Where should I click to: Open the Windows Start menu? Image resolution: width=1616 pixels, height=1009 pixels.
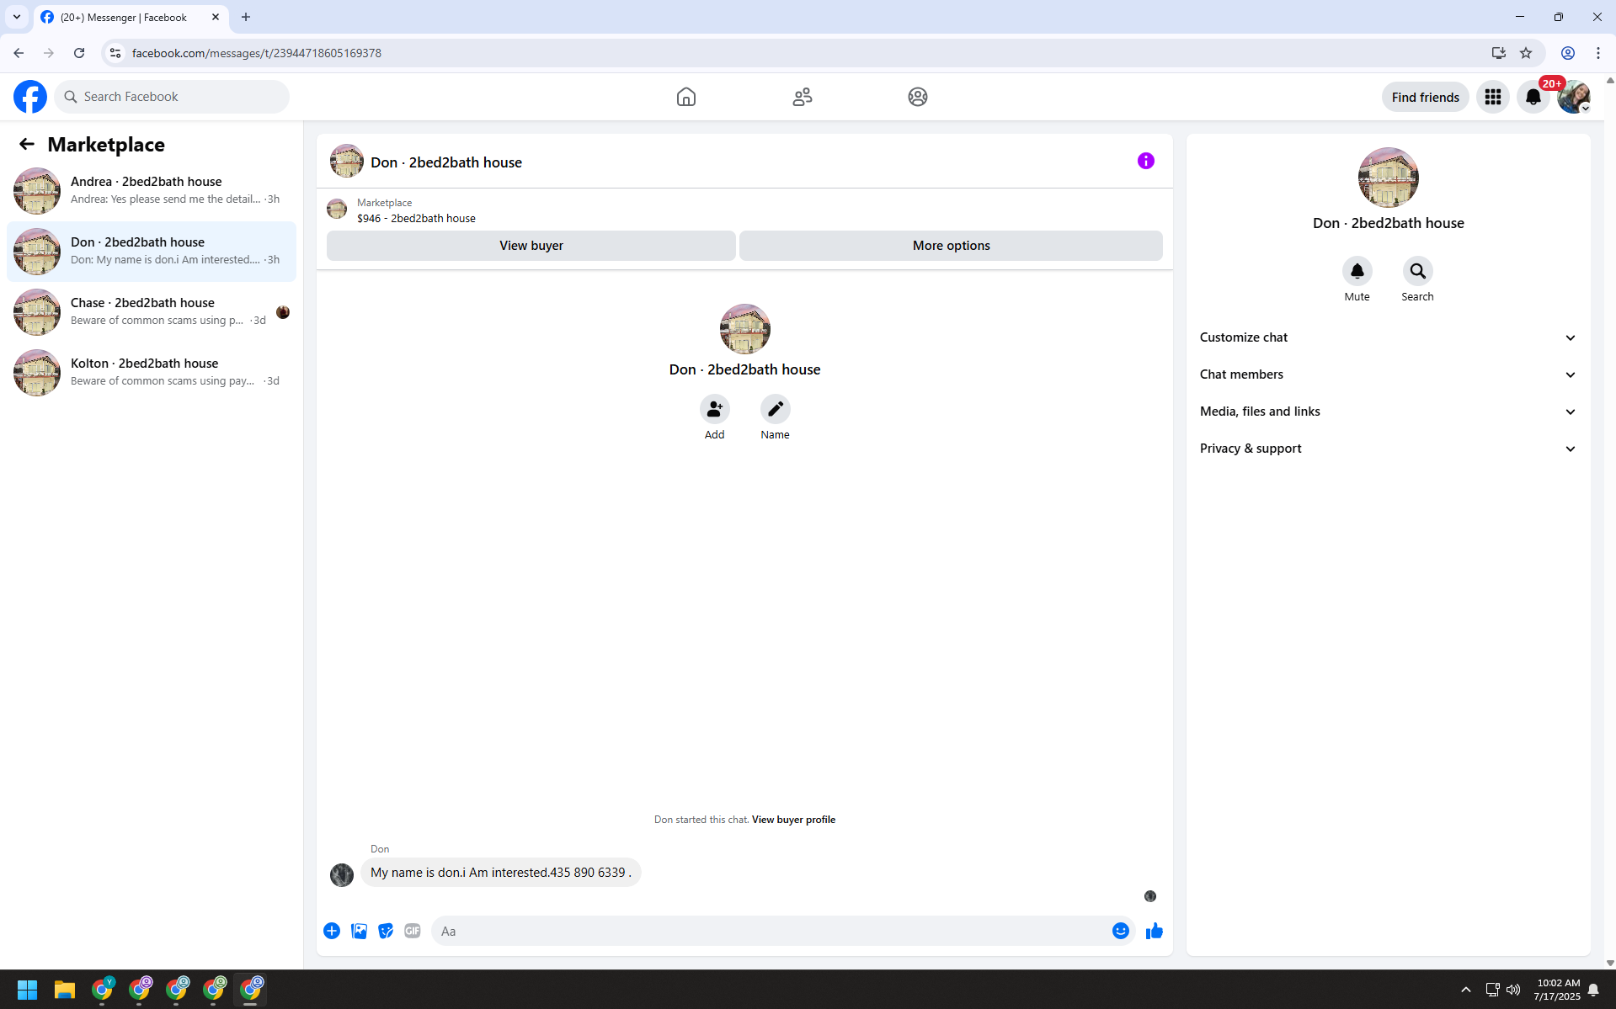pos(27,990)
